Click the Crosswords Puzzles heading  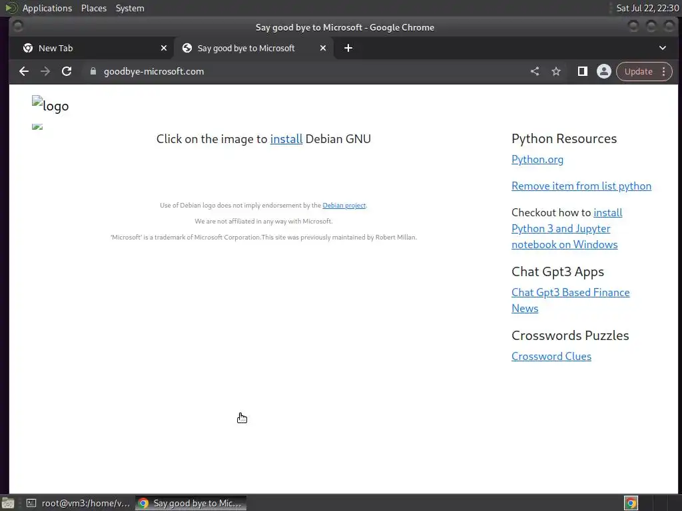point(570,335)
